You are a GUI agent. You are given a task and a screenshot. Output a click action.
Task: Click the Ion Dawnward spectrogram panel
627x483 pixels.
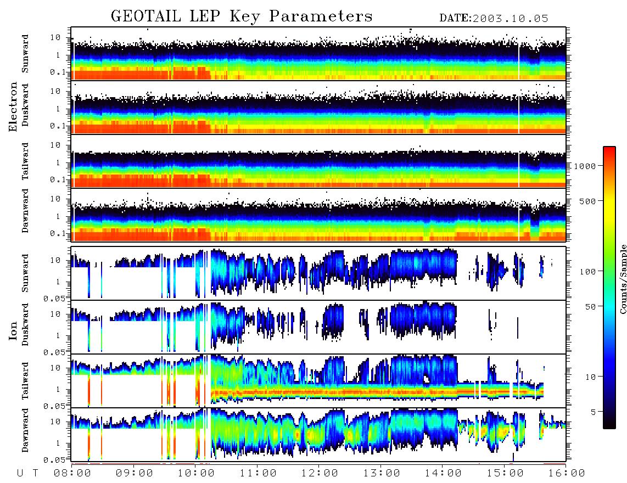click(x=318, y=434)
